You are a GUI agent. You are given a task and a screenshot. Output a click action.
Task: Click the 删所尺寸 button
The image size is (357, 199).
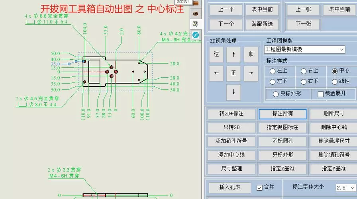click(334, 114)
